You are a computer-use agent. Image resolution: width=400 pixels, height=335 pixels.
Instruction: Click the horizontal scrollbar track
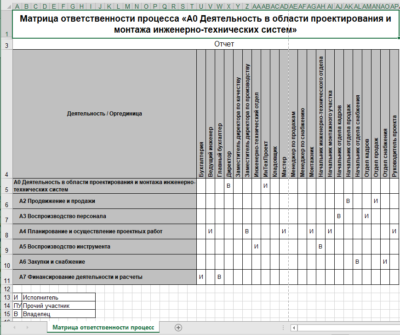pyautogui.click(x=345, y=328)
